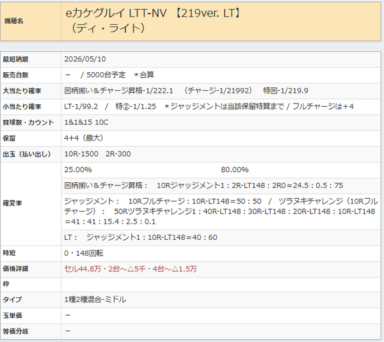Select the 'LT: ジャッジメント1:10R-LT148=40:60' line
384x342 pixels.
[141, 237]
